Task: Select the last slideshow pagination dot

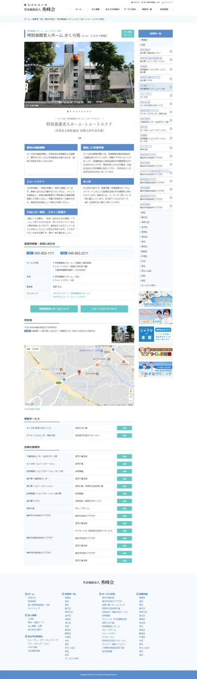Action: click(91, 111)
